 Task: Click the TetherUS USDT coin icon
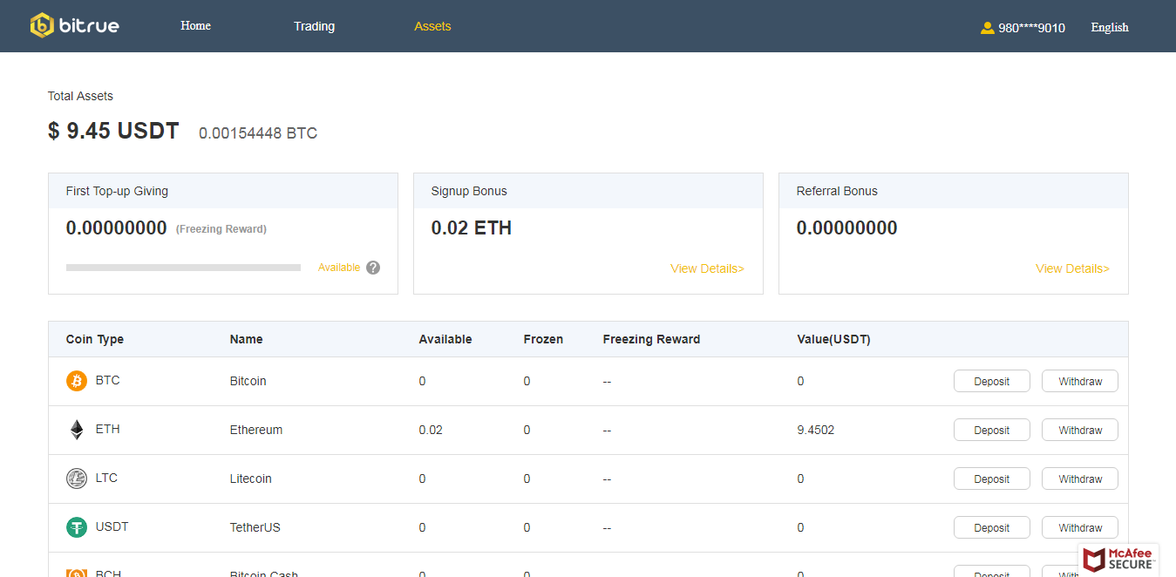click(x=77, y=527)
